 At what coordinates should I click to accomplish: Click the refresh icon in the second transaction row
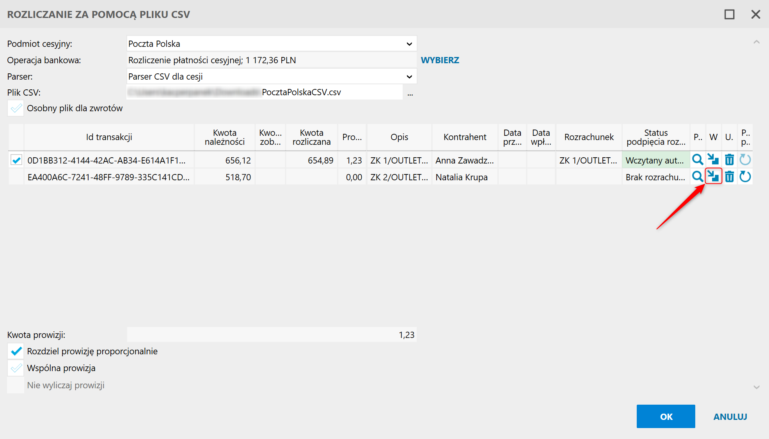(x=745, y=177)
